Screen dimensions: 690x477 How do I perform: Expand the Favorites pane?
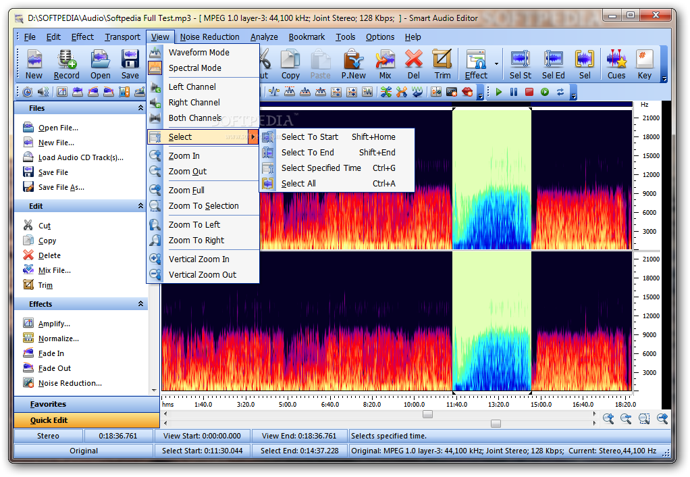[x=86, y=404]
